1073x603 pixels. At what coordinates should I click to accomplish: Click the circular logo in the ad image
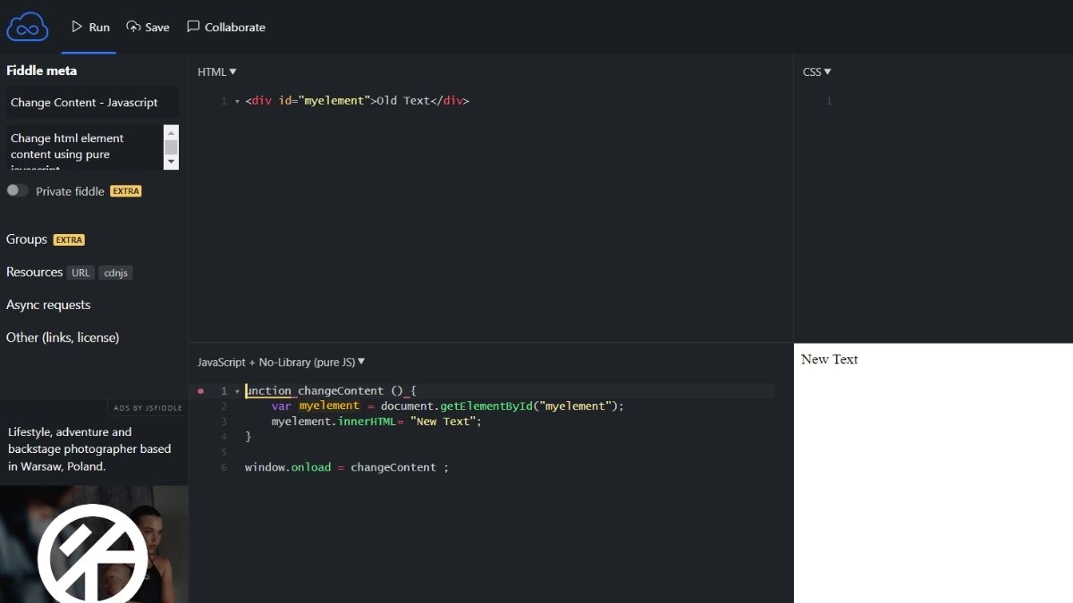[93, 554]
